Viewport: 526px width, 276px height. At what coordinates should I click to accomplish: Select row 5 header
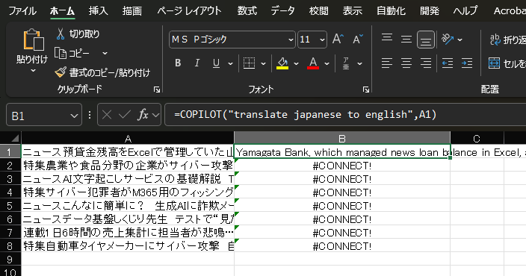(10, 205)
